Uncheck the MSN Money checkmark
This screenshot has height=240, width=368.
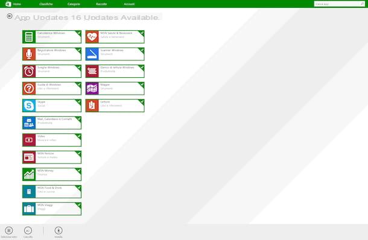coord(79,170)
